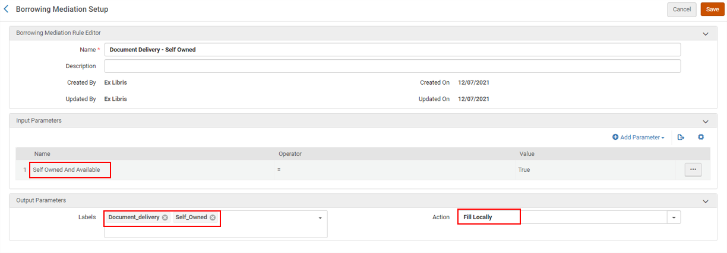Viewport: 727px width, 253px height.
Task: Click the Fill Locally action field
Action: [x=561, y=217]
